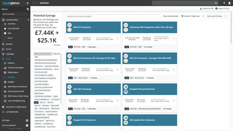This screenshot has width=233, height=131.
Task: Focus the search by rule name field
Action: click(x=113, y=16)
